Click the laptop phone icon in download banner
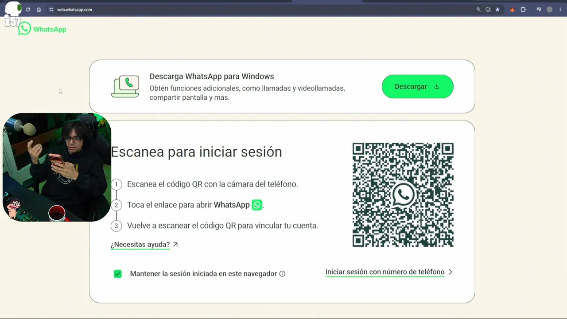Screen dimensions: 567x319 point(125,86)
